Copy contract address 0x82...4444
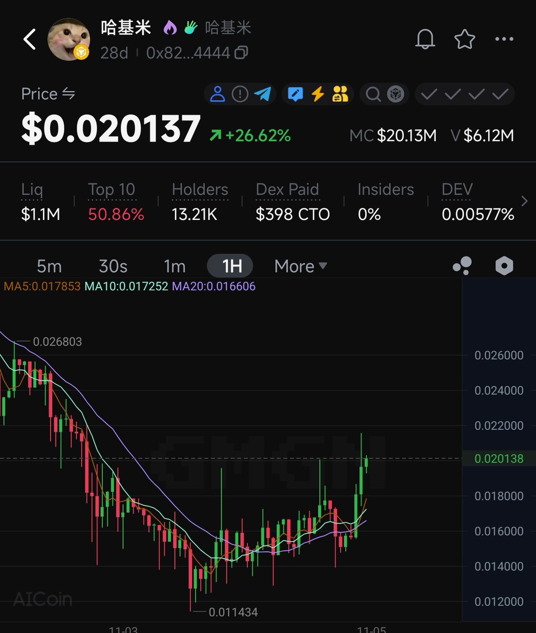Image resolution: width=536 pixels, height=633 pixels. tap(242, 53)
